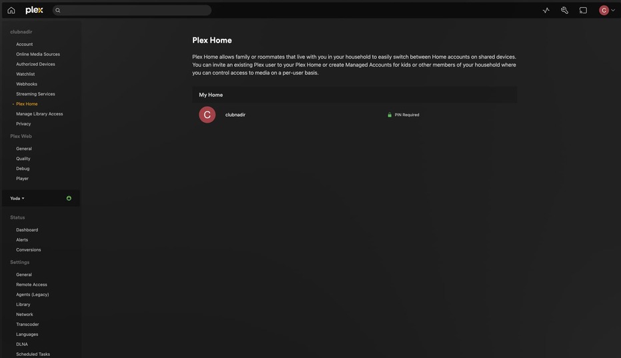Click the green PIN lock icon

point(390,115)
